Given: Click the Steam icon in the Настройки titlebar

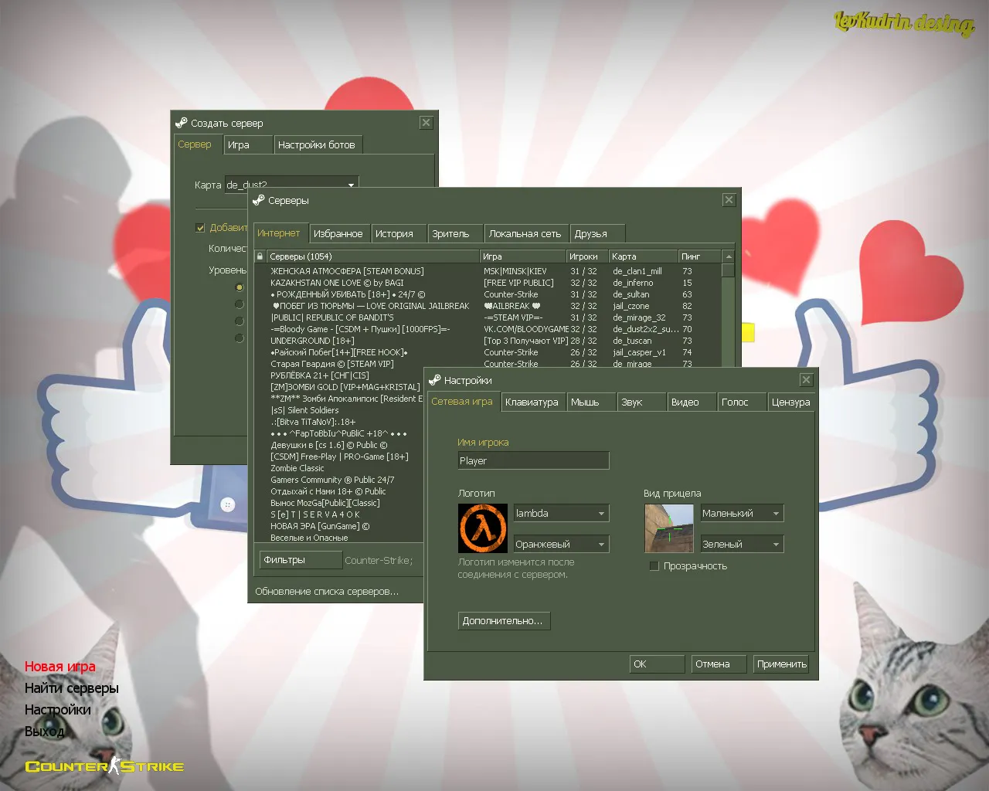Looking at the screenshot, I should pyautogui.click(x=433, y=379).
